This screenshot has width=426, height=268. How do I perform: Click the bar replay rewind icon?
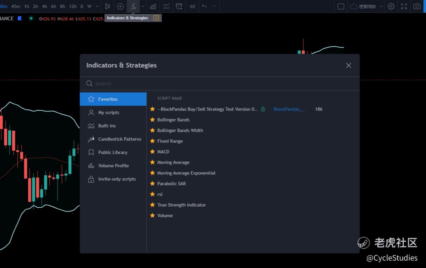[192, 6]
